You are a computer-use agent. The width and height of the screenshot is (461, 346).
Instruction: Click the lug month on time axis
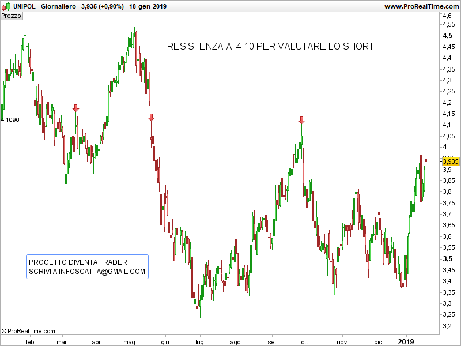point(199,341)
